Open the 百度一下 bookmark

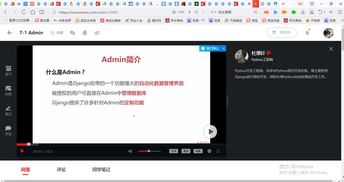click(196, 20)
